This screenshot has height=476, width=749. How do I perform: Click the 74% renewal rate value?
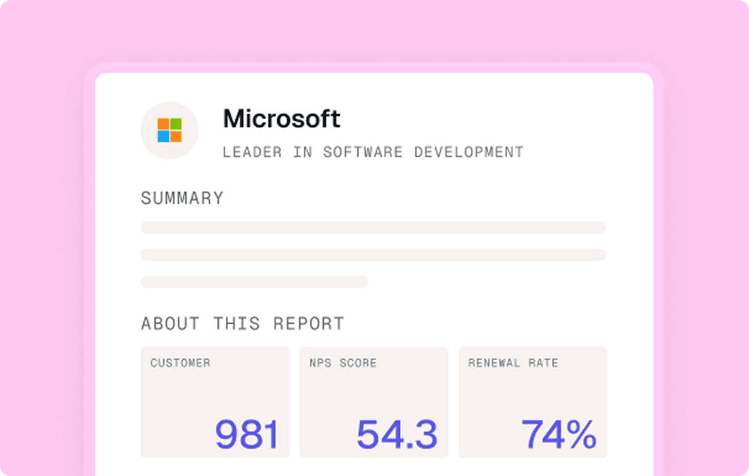point(559,435)
